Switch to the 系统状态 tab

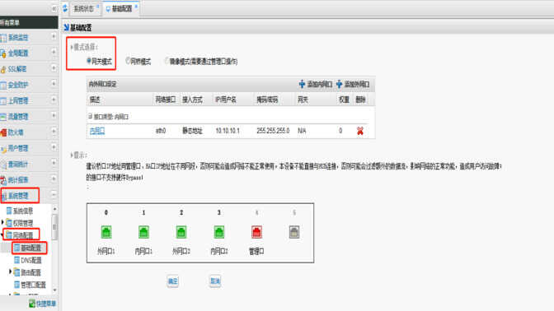point(84,9)
